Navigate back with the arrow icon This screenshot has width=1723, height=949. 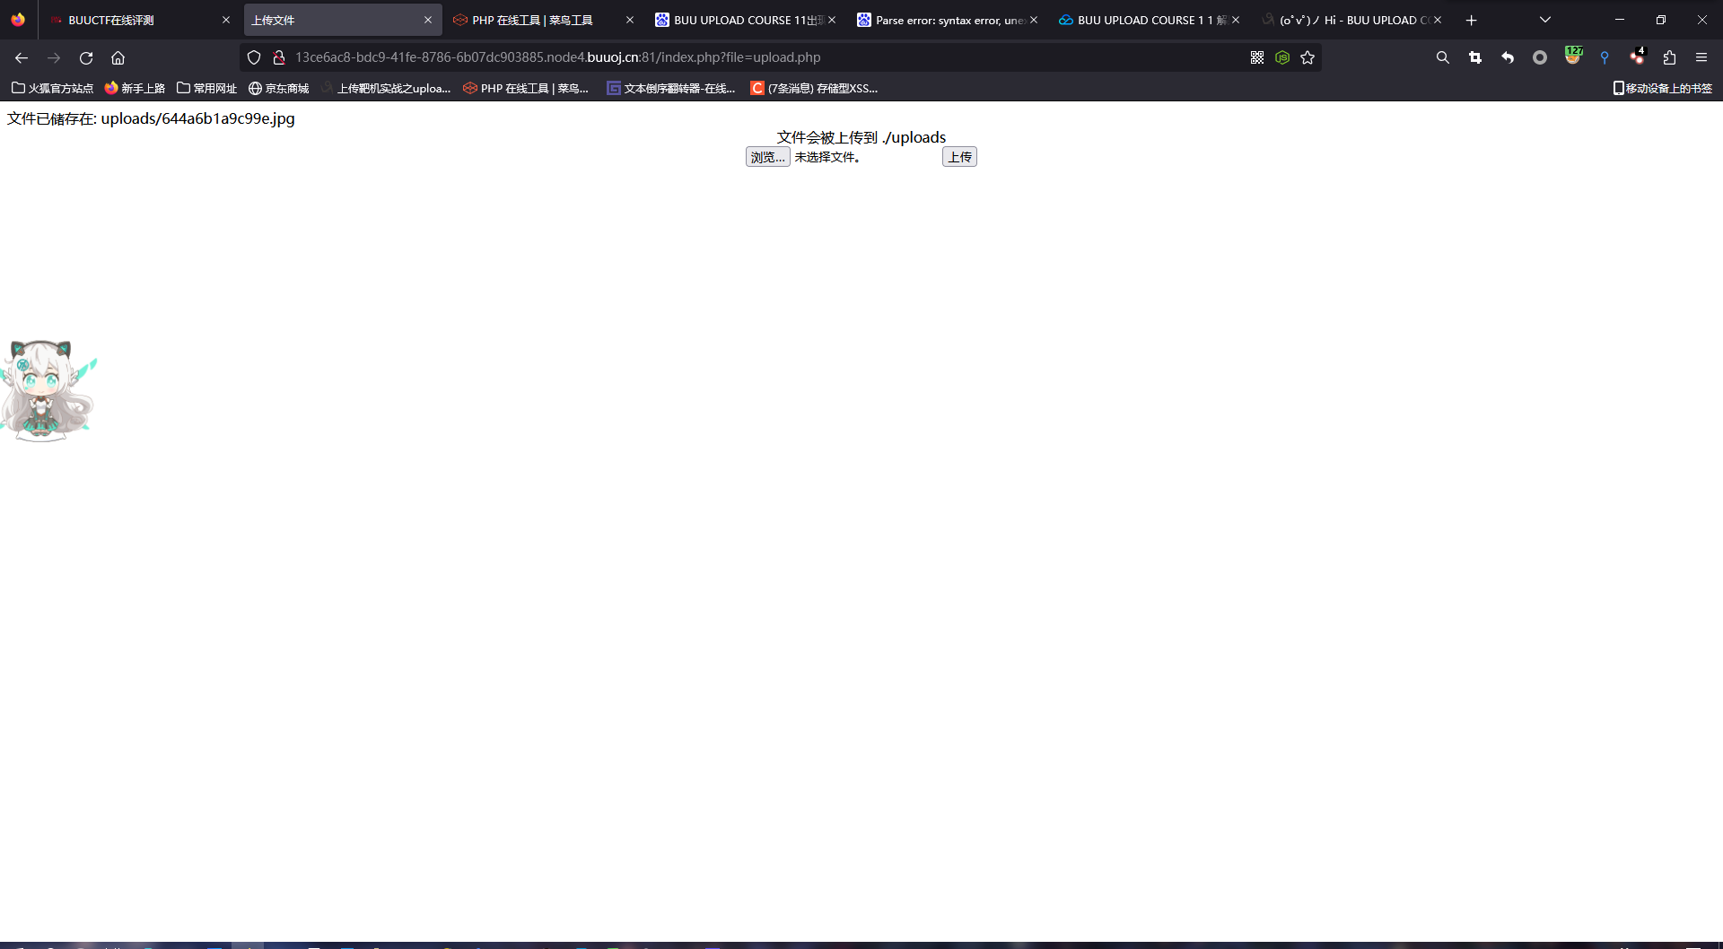click(21, 57)
